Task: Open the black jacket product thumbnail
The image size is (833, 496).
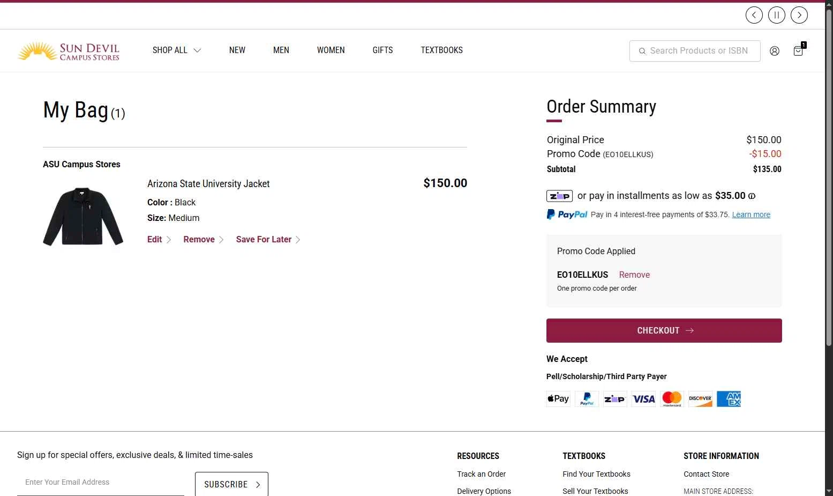Action: tap(83, 217)
